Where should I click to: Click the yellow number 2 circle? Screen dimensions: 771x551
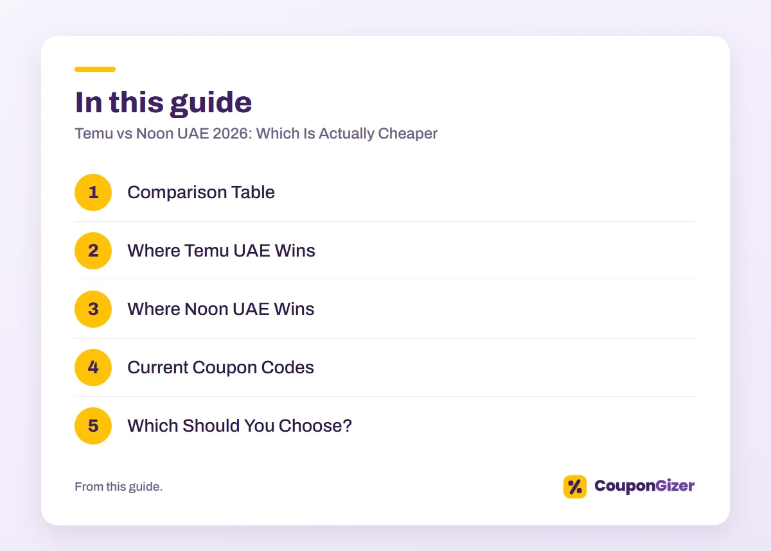[x=93, y=251]
